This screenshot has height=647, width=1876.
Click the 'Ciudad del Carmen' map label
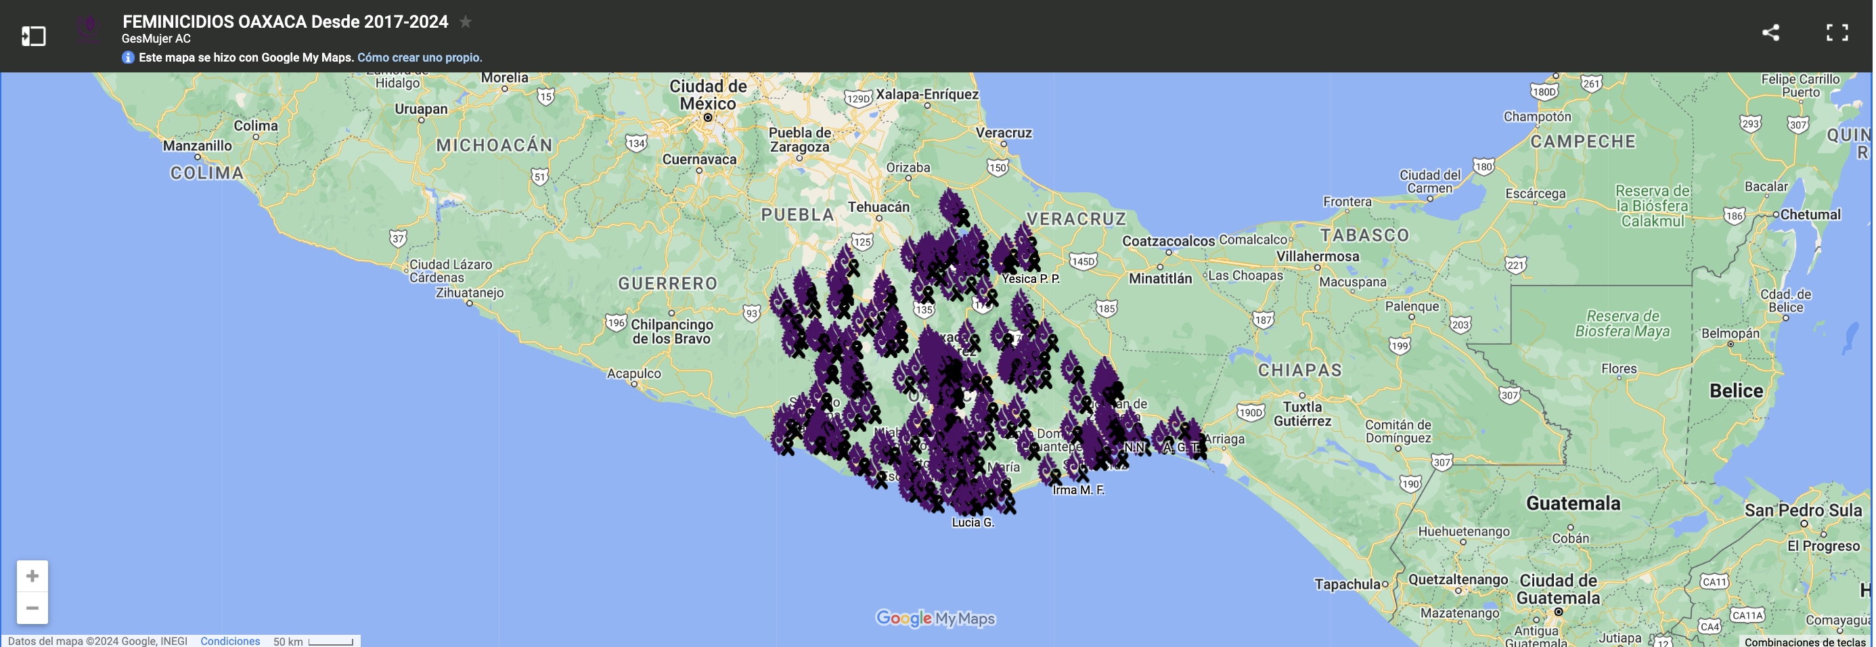click(x=1430, y=181)
